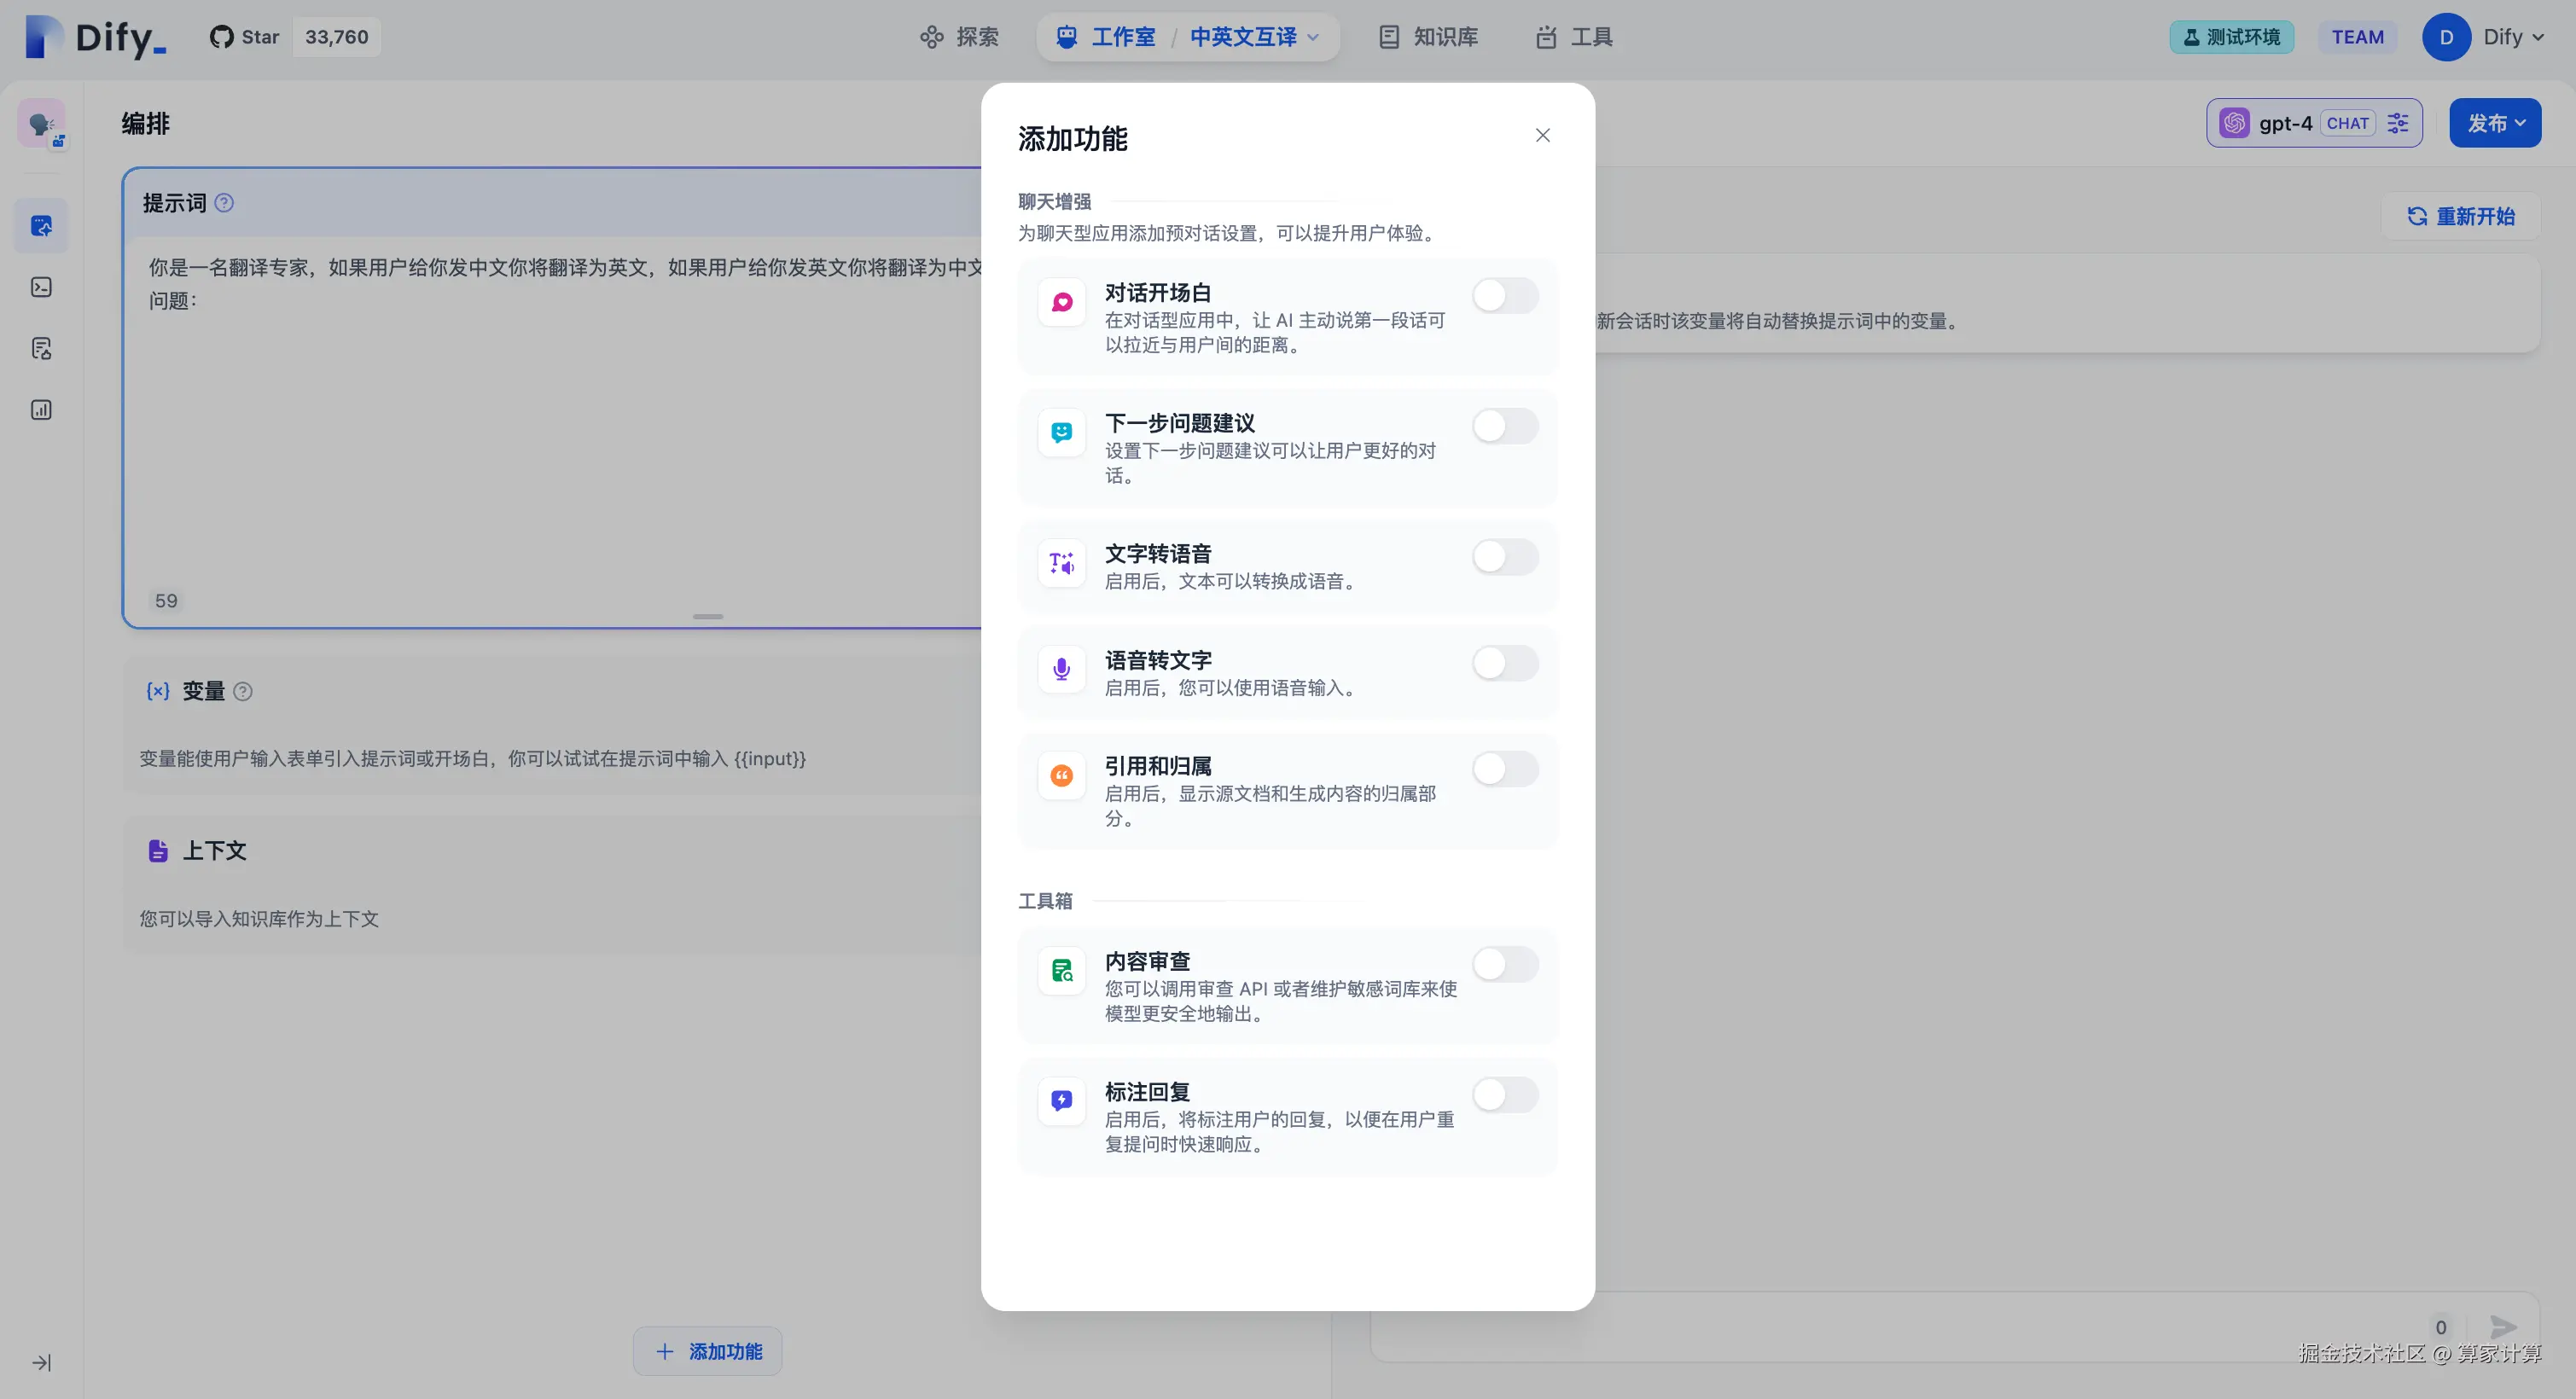Click the GitHub Star icon
Viewport: 2576px width, 1399px height.
pos(222,37)
